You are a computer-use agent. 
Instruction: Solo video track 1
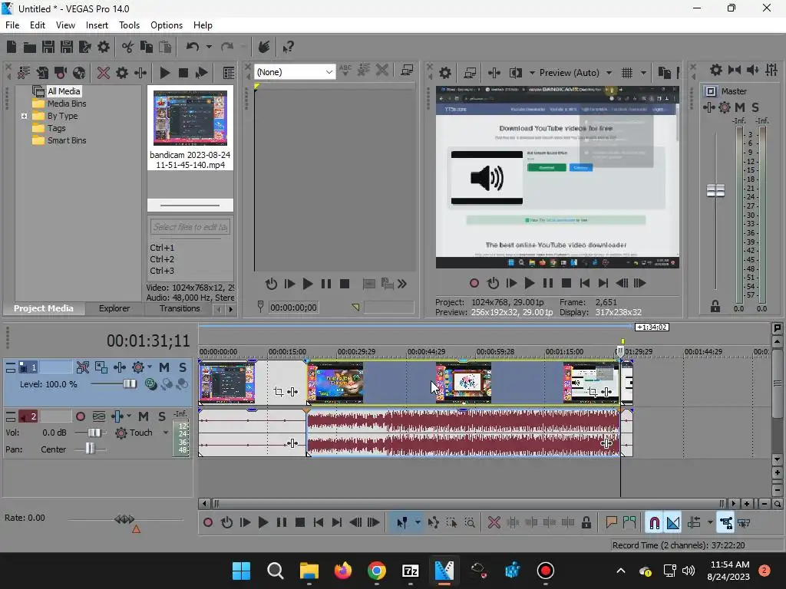183,367
